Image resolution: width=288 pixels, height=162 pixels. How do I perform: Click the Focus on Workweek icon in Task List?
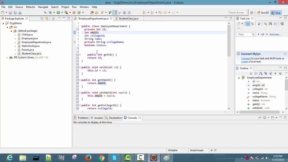pyautogui.click(x=259, y=24)
